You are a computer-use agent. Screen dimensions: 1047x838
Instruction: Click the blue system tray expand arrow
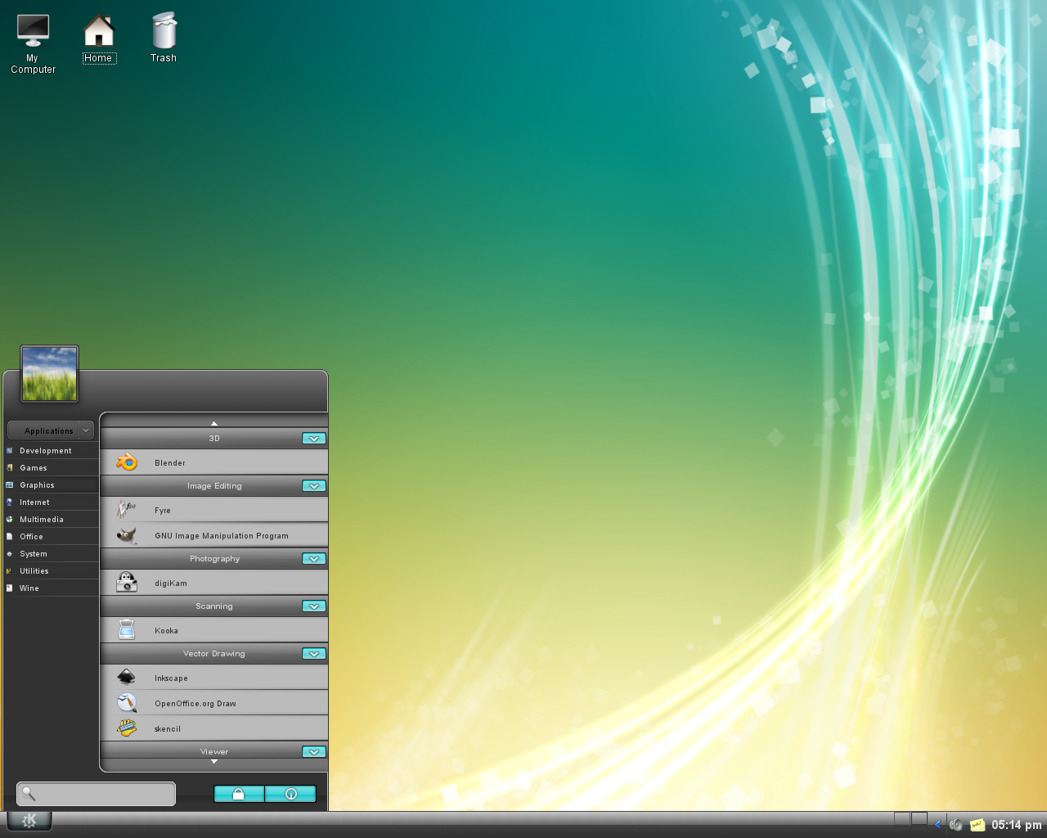[x=937, y=825]
